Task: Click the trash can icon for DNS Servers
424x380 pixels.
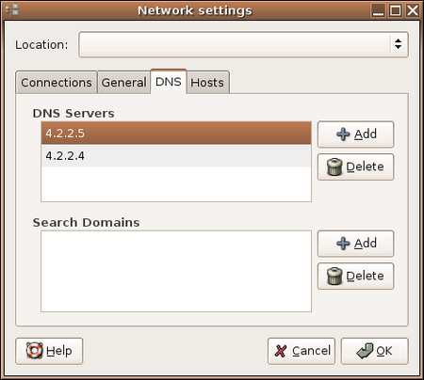Action: click(x=334, y=166)
